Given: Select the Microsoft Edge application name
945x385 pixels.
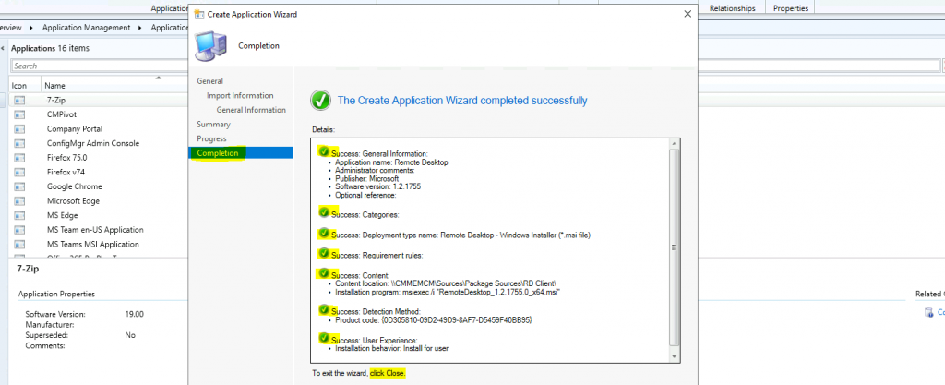Looking at the screenshot, I should (74, 201).
